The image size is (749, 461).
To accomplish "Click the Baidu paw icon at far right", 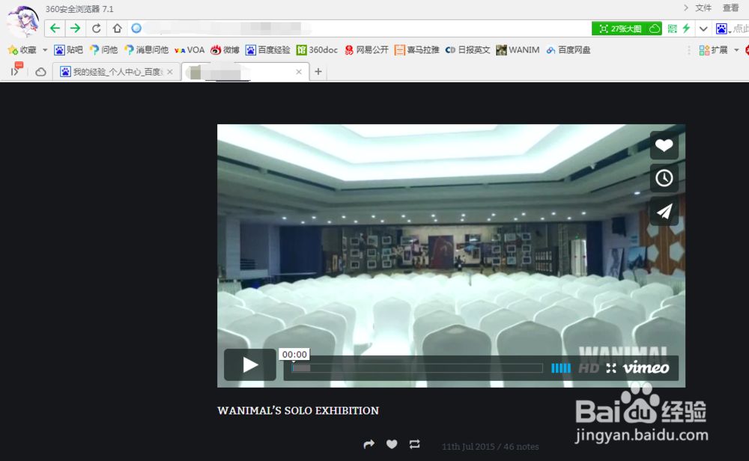I will coord(721,28).
